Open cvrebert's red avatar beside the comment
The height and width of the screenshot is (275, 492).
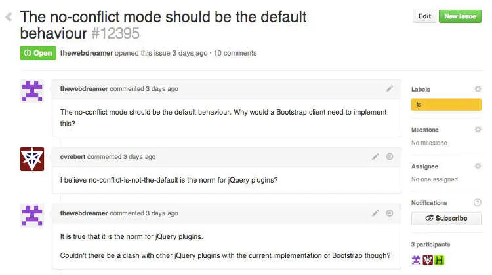(32, 158)
